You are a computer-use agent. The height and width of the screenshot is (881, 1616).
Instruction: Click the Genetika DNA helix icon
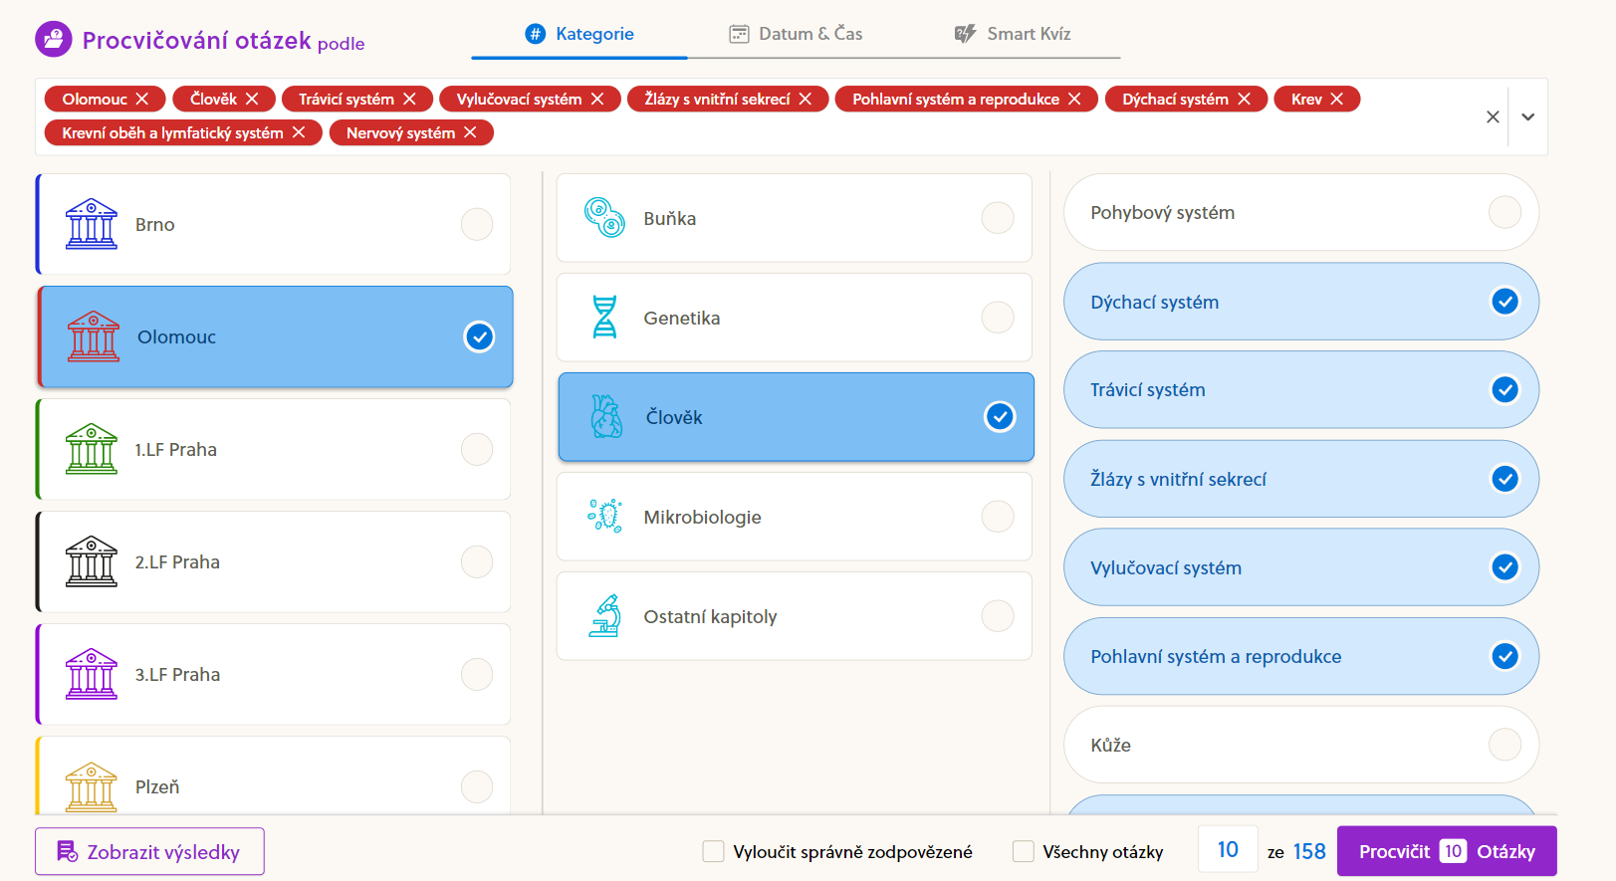pyautogui.click(x=604, y=318)
